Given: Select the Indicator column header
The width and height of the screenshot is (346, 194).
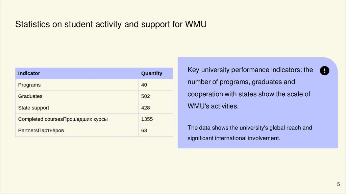Looking at the screenshot, I should click(x=29, y=73).
